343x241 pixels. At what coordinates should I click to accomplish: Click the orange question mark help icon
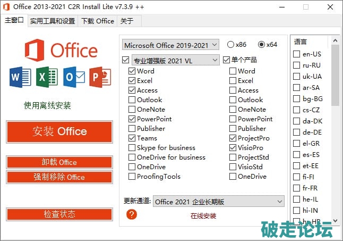(132, 214)
